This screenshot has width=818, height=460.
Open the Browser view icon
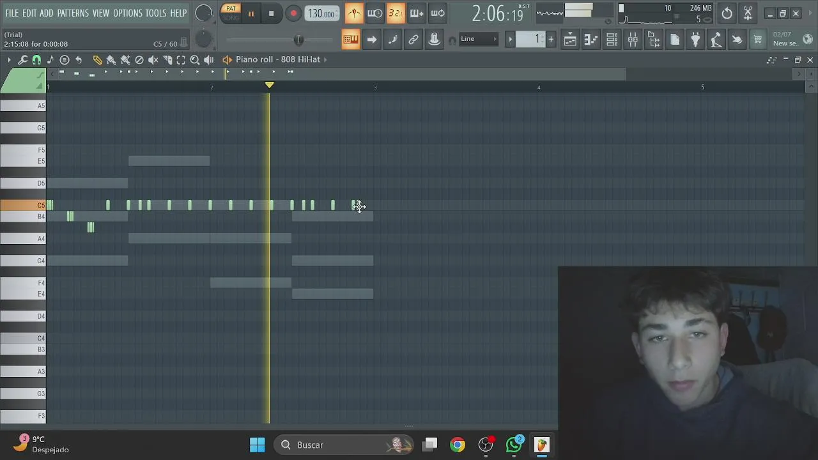point(654,40)
